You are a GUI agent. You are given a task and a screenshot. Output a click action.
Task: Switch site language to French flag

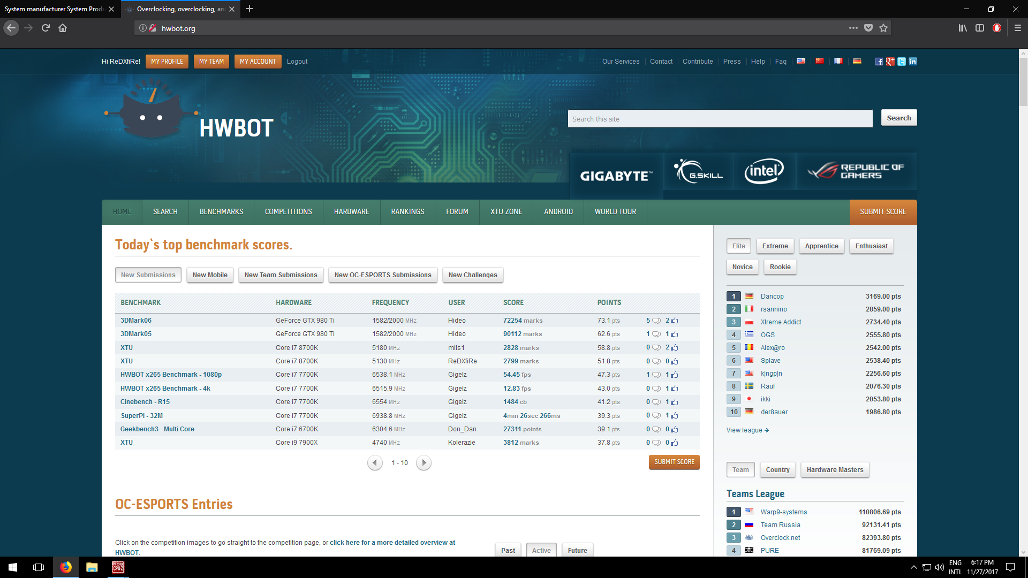[x=838, y=61]
